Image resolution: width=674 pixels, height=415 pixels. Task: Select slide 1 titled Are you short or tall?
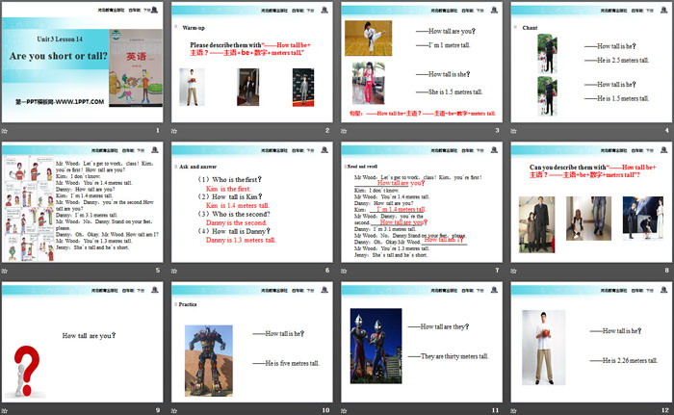click(82, 63)
